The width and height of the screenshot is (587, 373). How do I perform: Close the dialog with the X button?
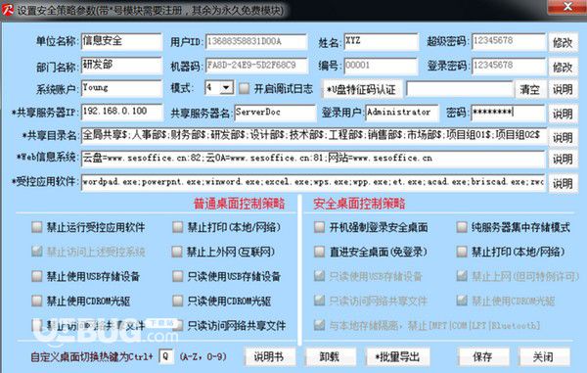(x=568, y=7)
